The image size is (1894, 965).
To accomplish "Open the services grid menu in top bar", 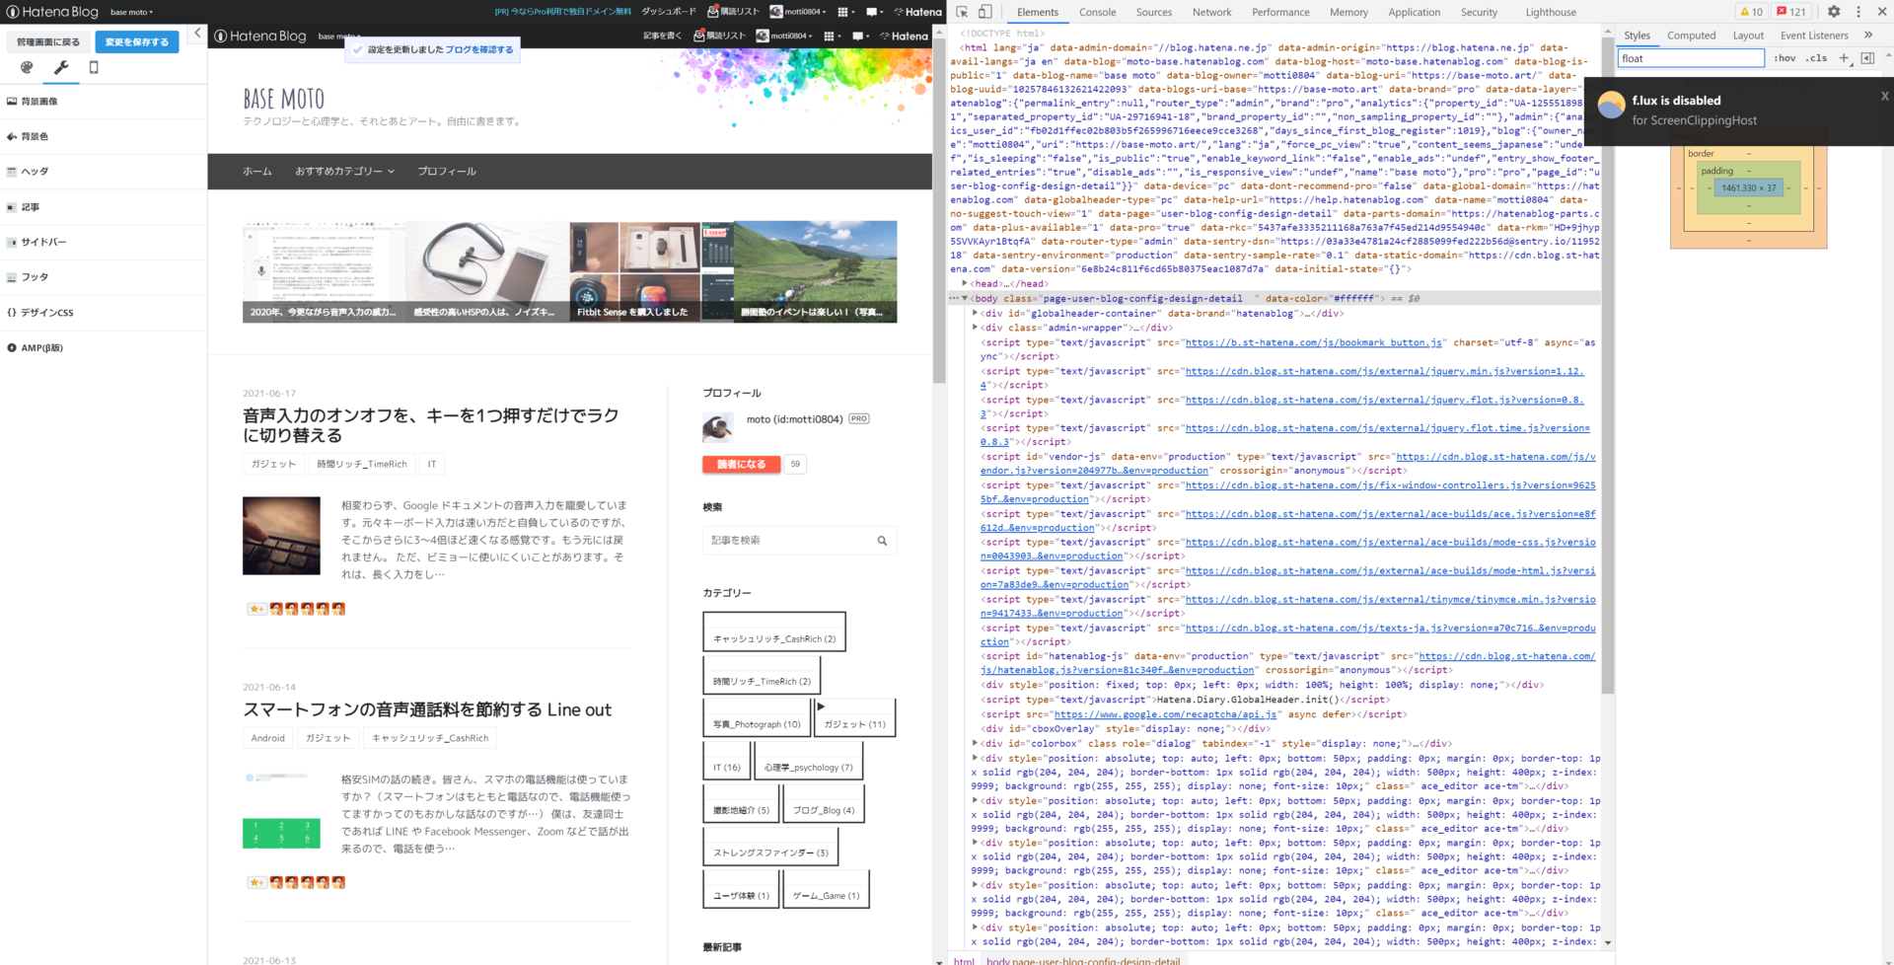I will coord(844,12).
